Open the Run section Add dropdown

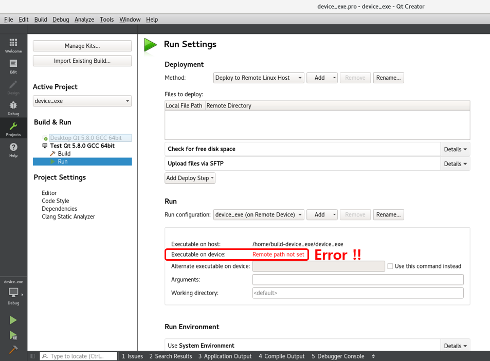tap(322, 215)
